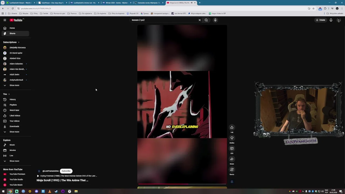Pause the playing Short video
Screen dimensions: 345x194
click(182, 105)
